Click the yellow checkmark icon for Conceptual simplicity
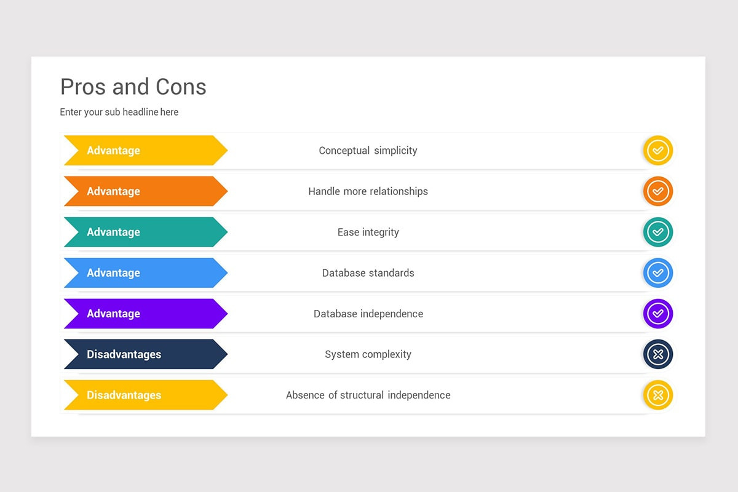The image size is (738, 492). click(x=658, y=151)
